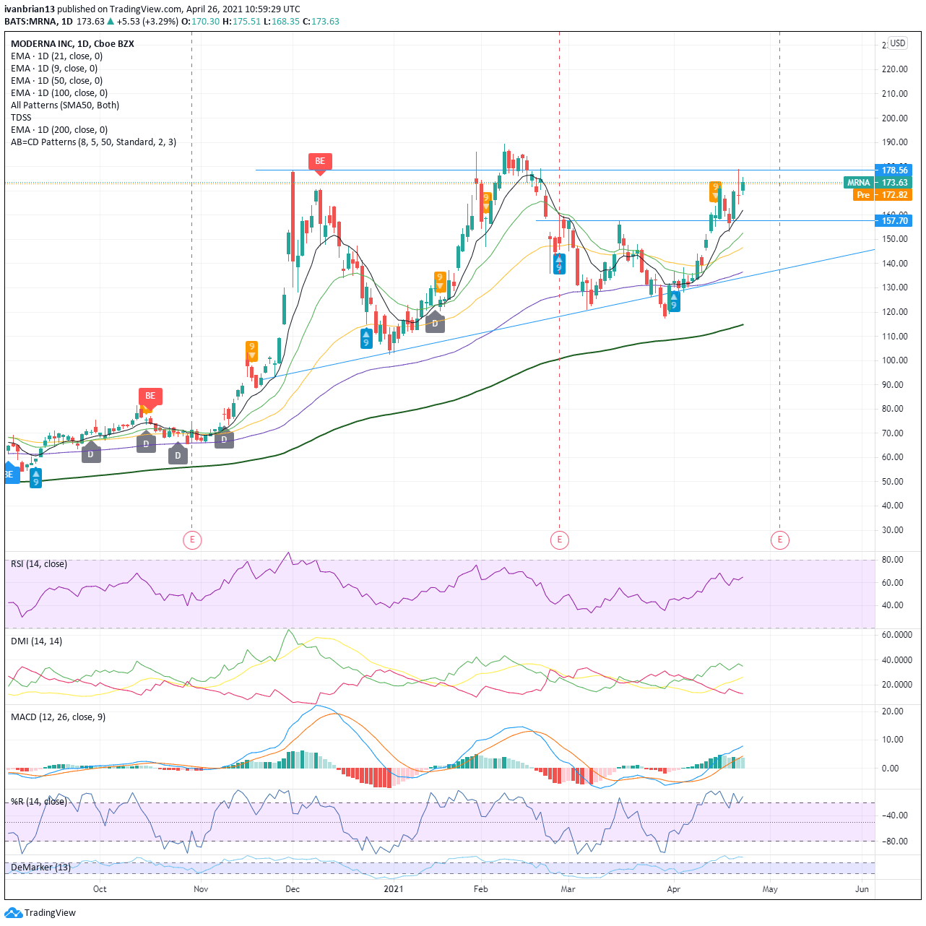This screenshot has height=926, width=926.
Task: Select the %R (14, close) pane label
Action: point(39,802)
